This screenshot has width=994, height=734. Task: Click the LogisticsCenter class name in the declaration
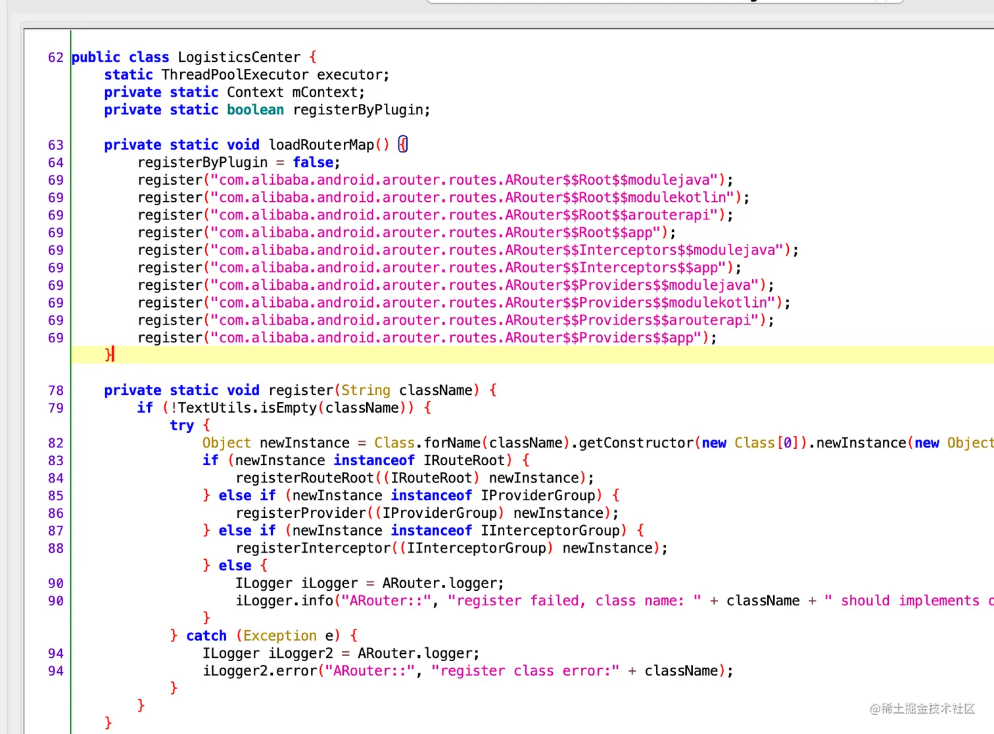[x=239, y=57]
